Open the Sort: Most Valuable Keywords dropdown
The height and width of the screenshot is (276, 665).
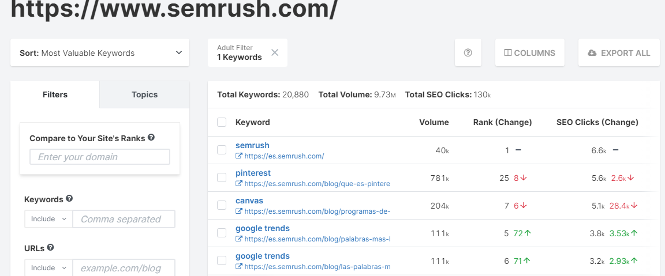pyautogui.click(x=100, y=53)
